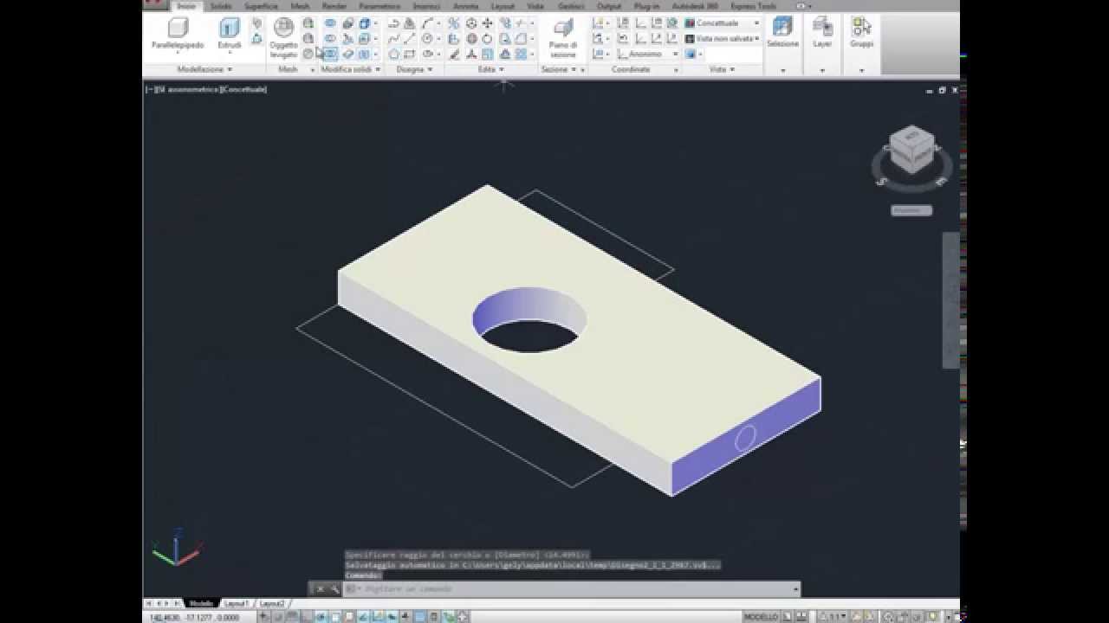Screen dimensions: 1109x623
Task: Open the Plug-in ribbon tab
Action: (x=646, y=6)
